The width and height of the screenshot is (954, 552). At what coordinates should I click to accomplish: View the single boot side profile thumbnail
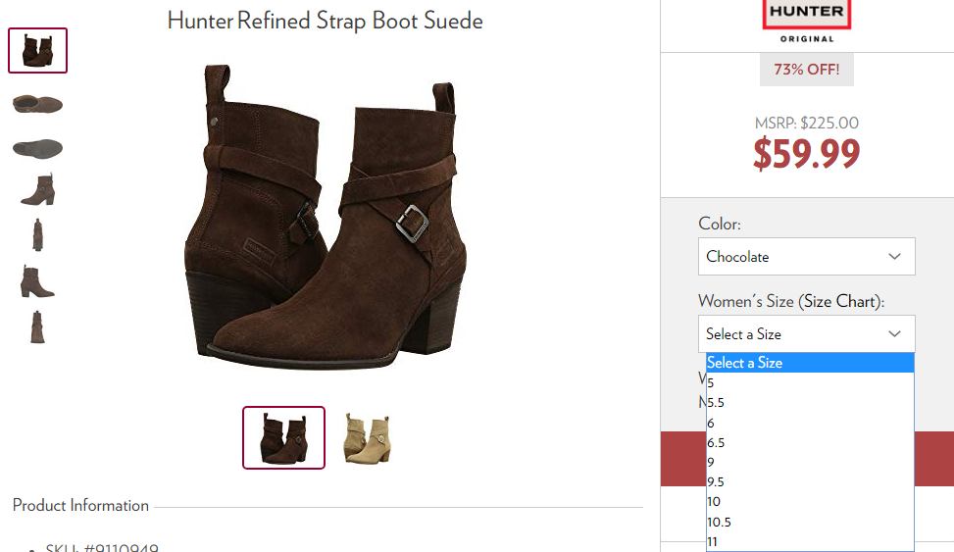click(37, 189)
